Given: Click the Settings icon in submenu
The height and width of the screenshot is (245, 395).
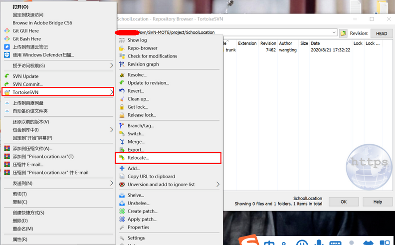Looking at the screenshot, I should tap(122, 238).
